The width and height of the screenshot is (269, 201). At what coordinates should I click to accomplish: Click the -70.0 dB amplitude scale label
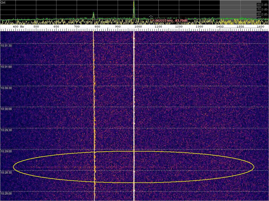tap(262, 10)
